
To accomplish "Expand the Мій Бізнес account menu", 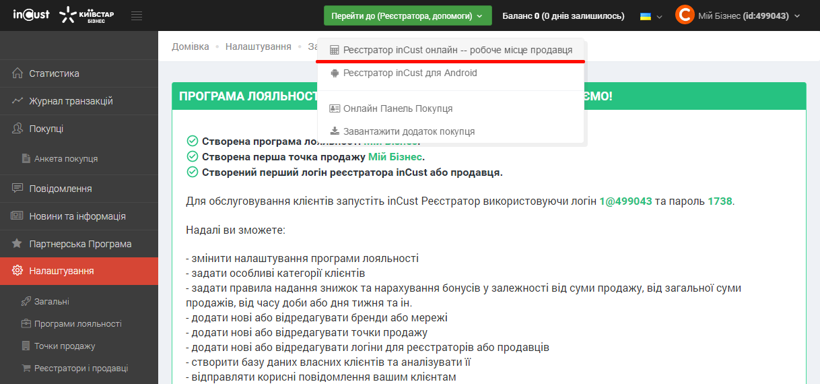I will [747, 15].
